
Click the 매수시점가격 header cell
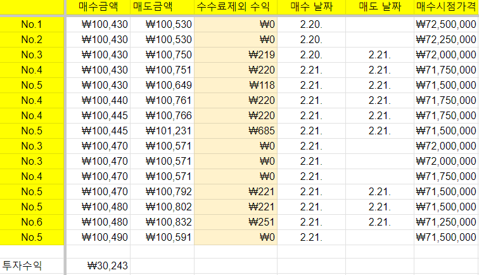coord(447,7)
